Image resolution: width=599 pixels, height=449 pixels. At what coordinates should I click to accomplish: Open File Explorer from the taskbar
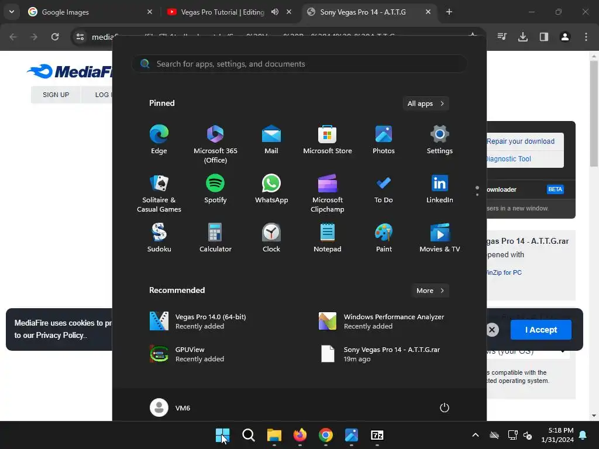pyautogui.click(x=274, y=435)
